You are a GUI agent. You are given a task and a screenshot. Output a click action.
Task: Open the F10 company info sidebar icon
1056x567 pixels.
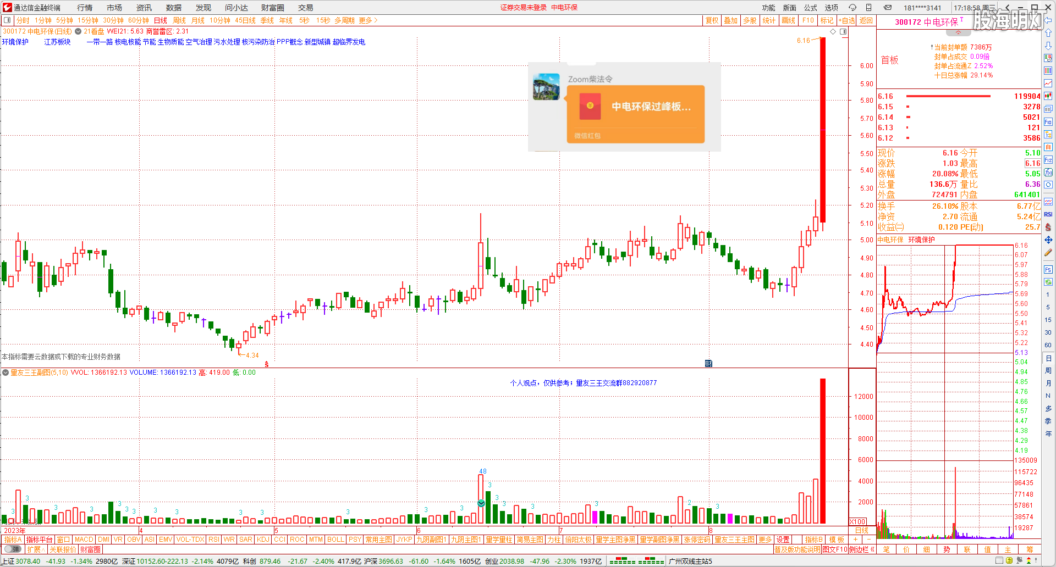1048,121
